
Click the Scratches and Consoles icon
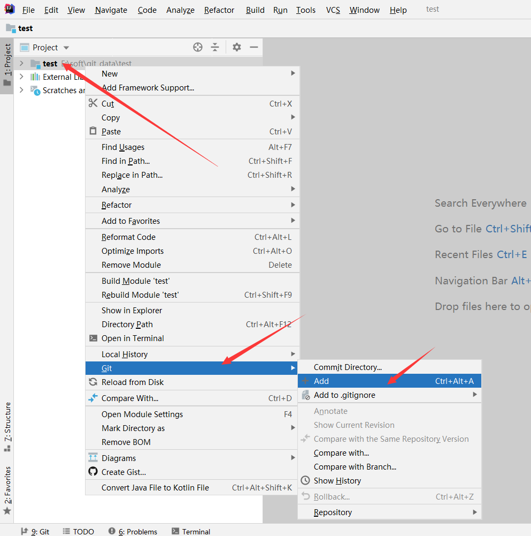click(35, 90)
